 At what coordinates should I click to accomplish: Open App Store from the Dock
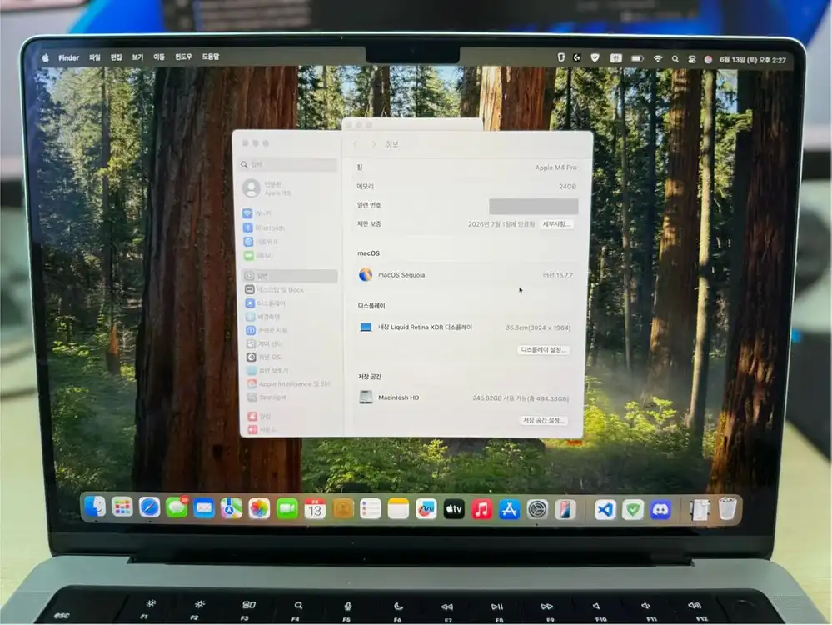click(x=510, y=510)
